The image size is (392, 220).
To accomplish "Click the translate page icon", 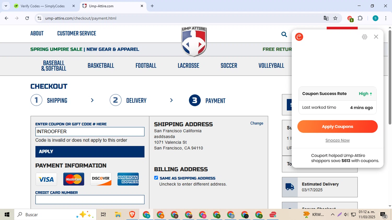I will click(326, 18).
